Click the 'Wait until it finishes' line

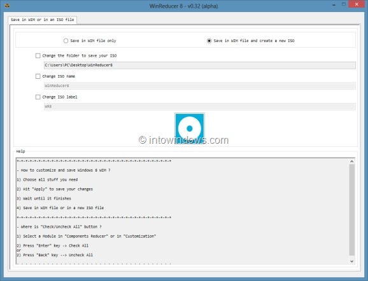[44, 198]
